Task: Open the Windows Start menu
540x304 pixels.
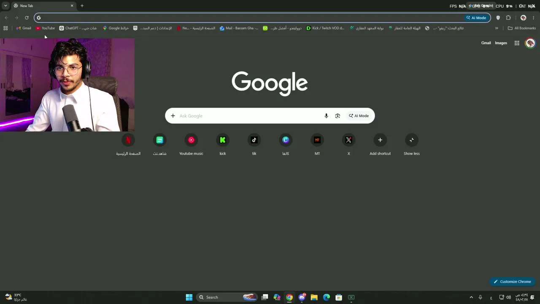Action: (189, 297)
